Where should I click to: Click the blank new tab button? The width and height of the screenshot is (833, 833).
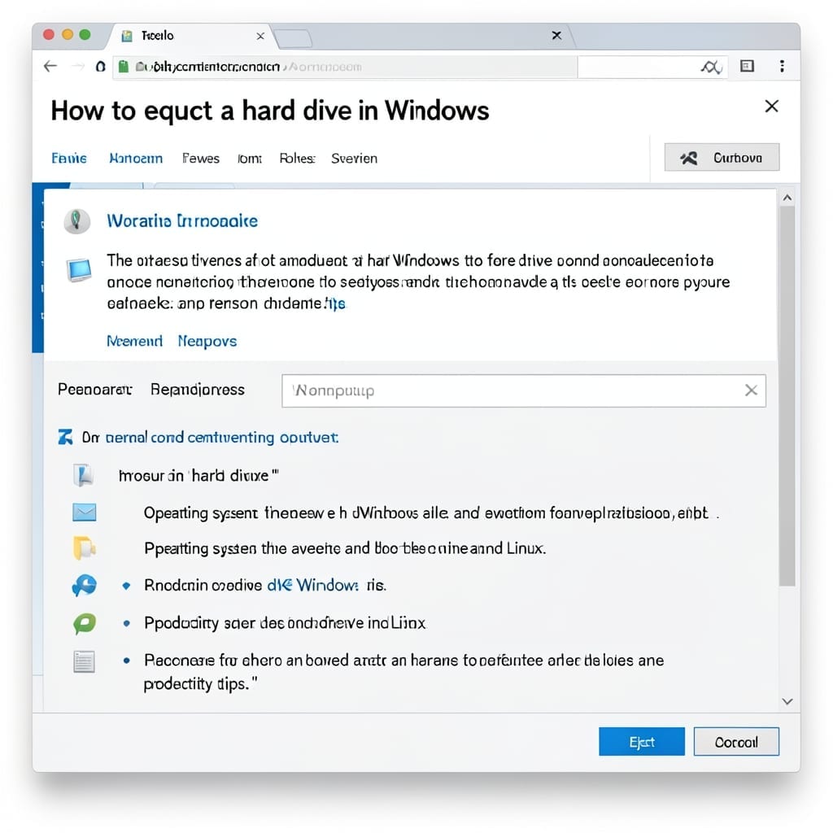(x=292, y=38)
